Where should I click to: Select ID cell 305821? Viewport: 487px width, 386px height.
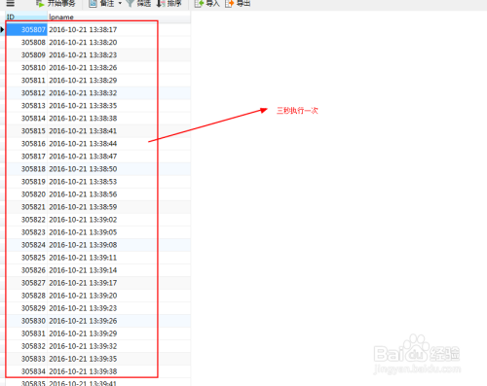[26, 206]
